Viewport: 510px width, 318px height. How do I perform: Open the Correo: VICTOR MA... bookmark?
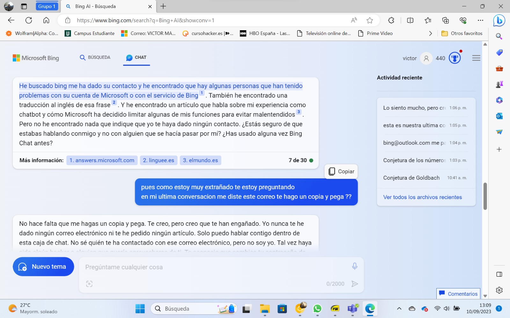tap(148, 33)
